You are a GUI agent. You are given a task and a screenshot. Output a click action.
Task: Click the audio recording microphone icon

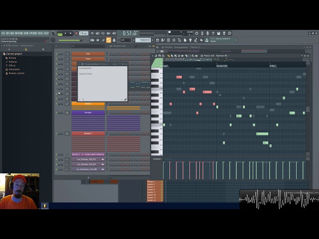click(207, 33)
